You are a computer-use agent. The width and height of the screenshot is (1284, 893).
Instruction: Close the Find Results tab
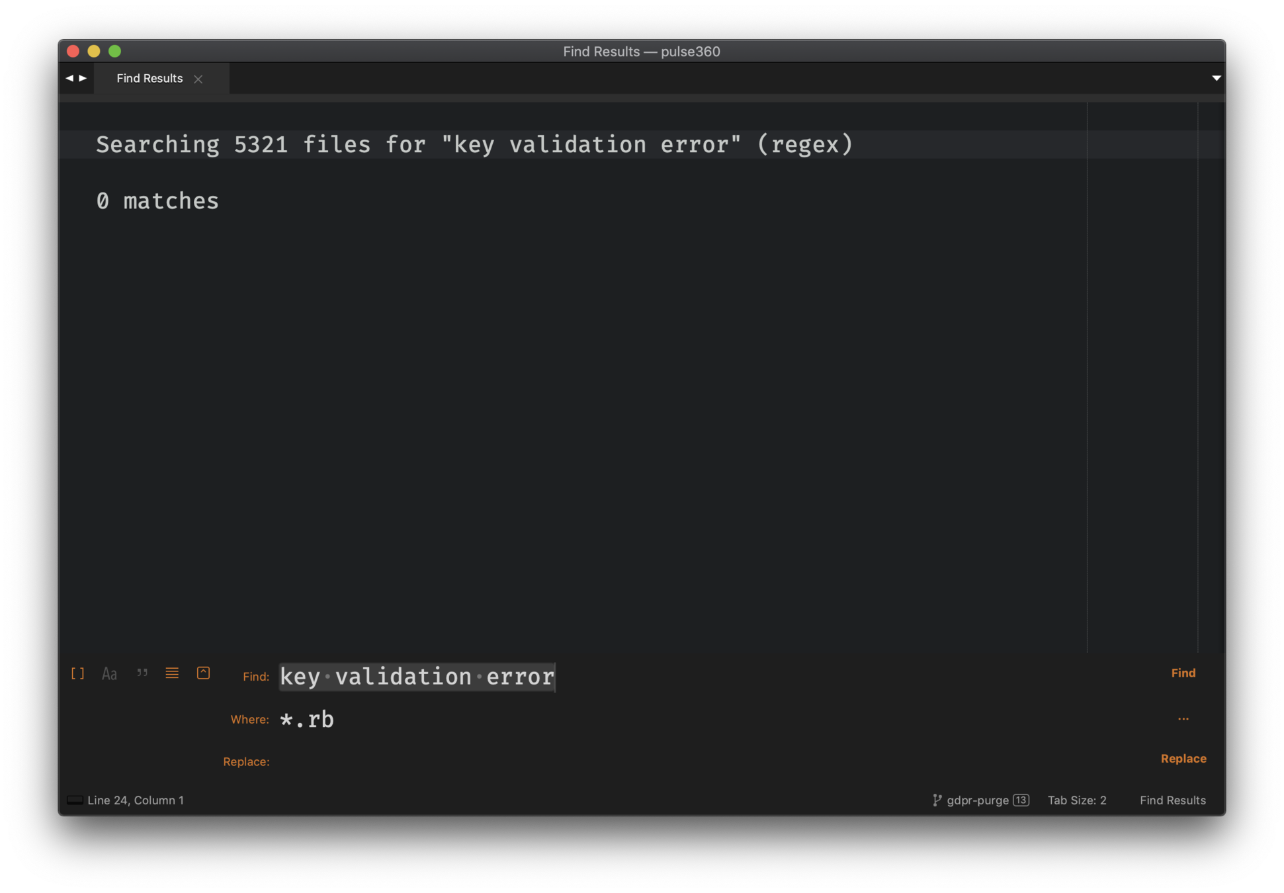click(198, 79)
